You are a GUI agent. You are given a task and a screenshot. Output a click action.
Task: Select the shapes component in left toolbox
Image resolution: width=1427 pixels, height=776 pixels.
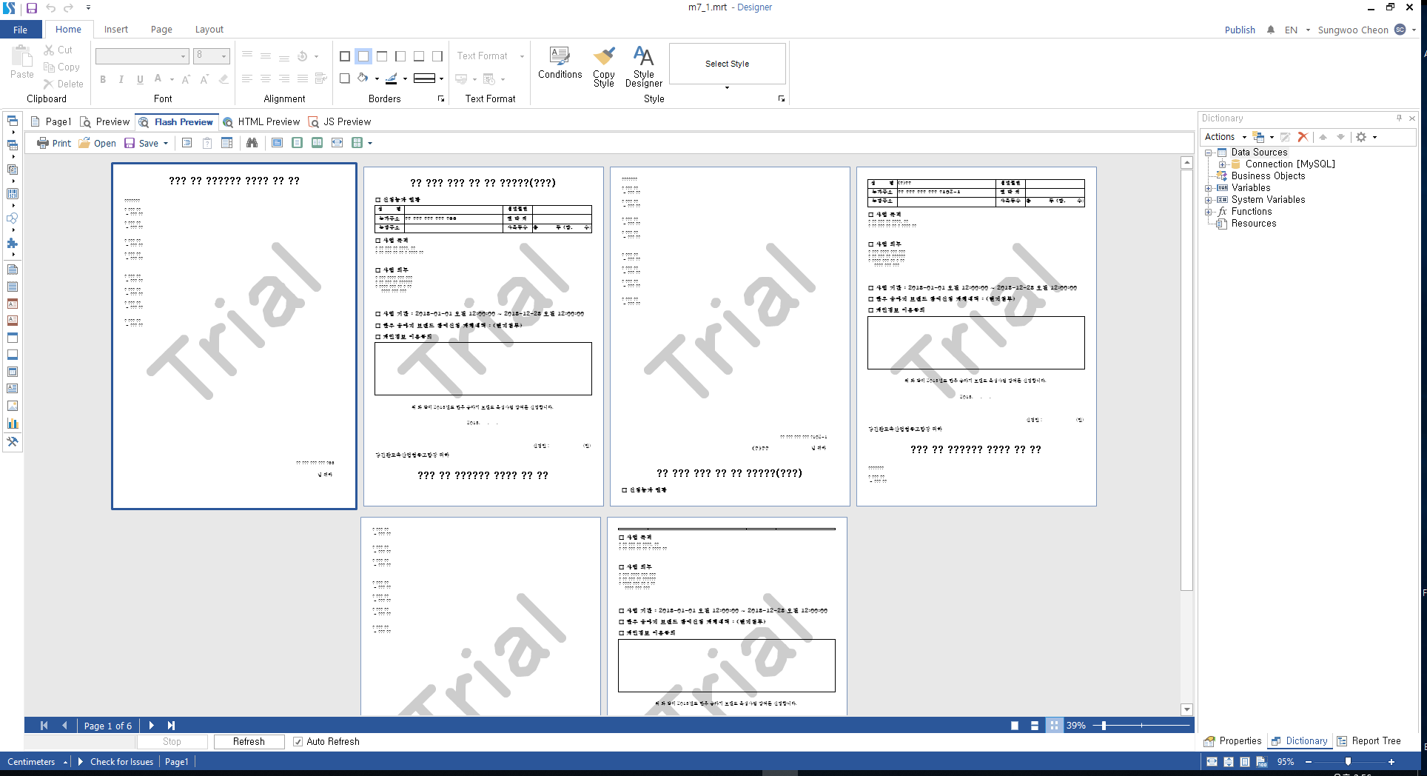click(13, 218)
